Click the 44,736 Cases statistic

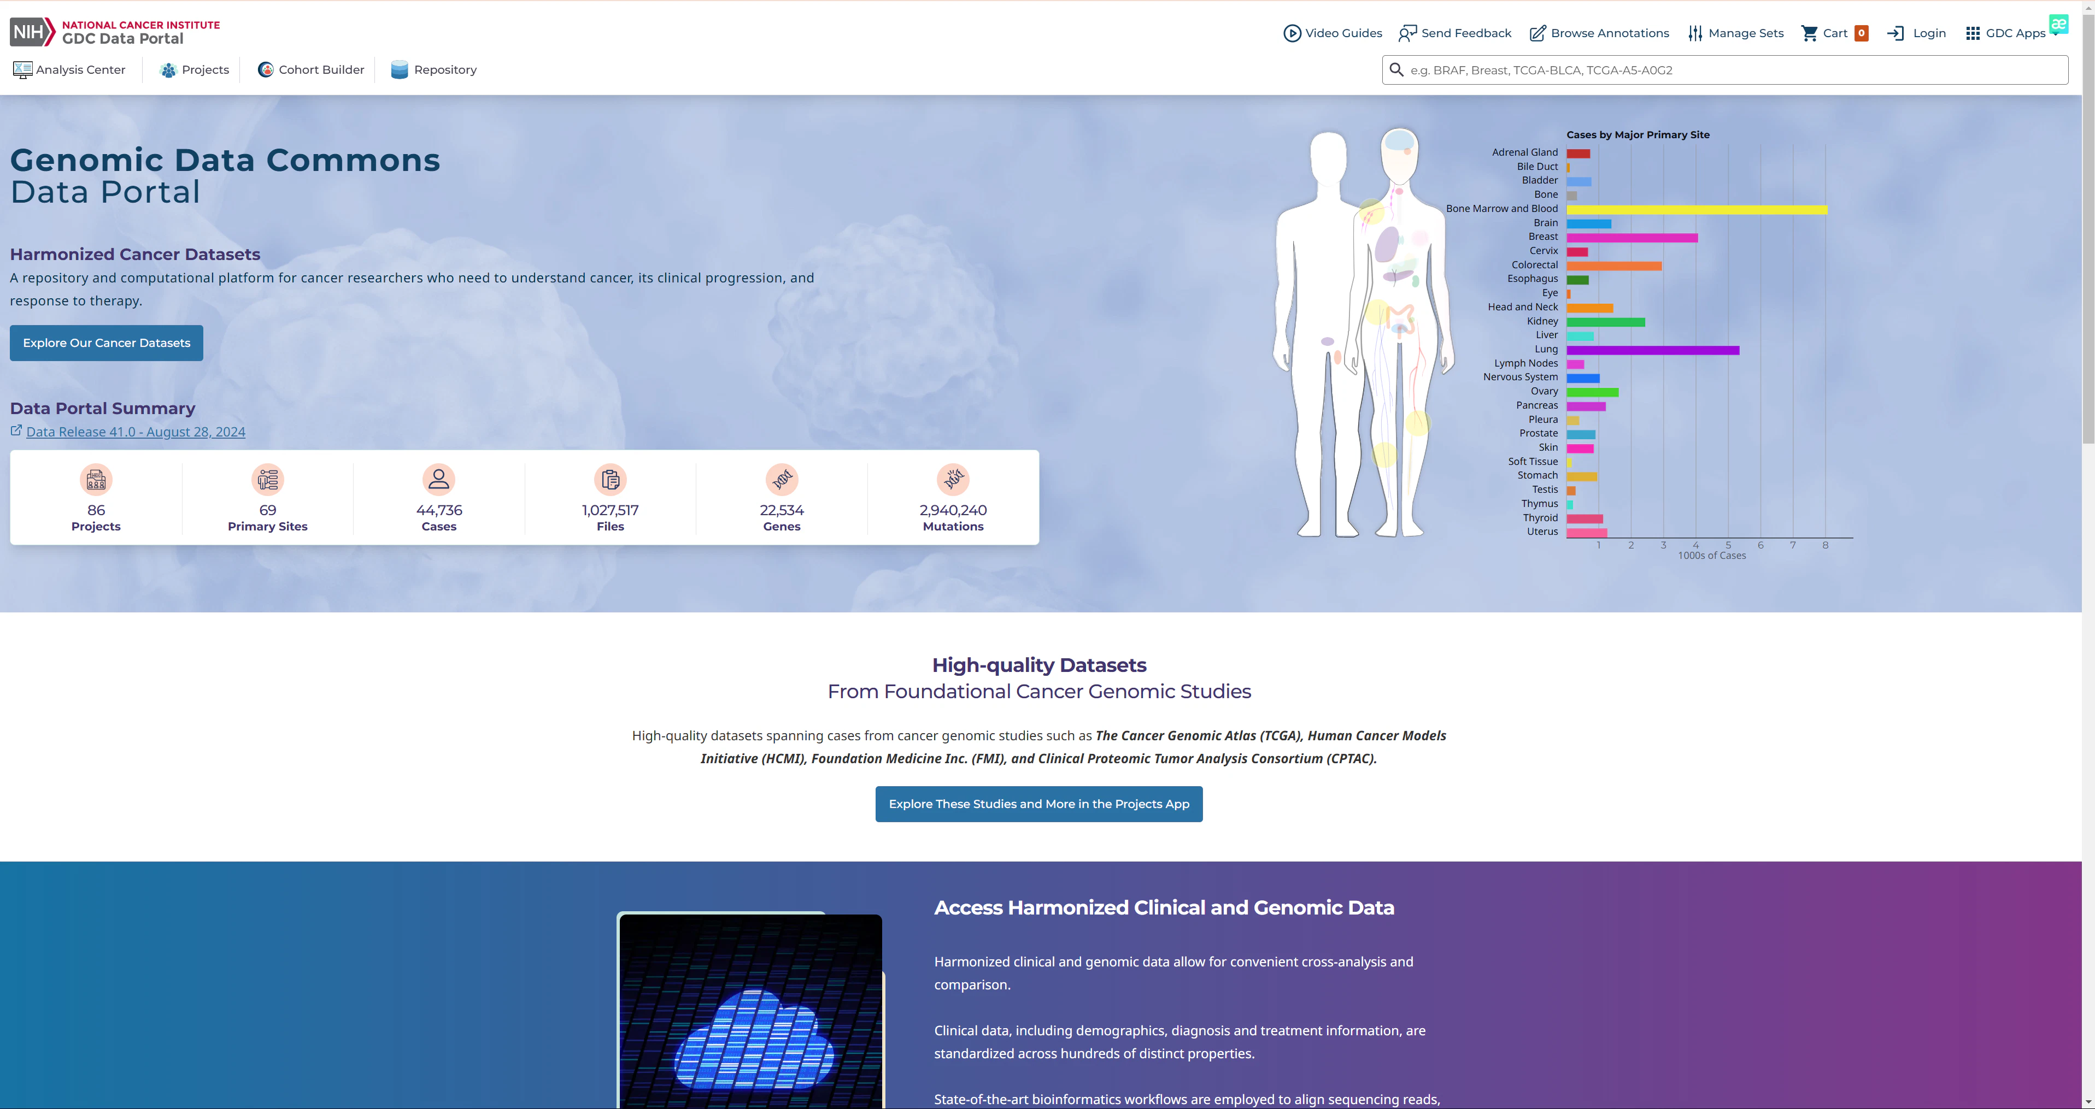[x=439, y=518]
